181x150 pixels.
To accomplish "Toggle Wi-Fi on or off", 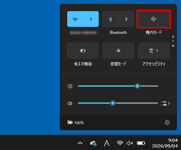I will (75, 19).
